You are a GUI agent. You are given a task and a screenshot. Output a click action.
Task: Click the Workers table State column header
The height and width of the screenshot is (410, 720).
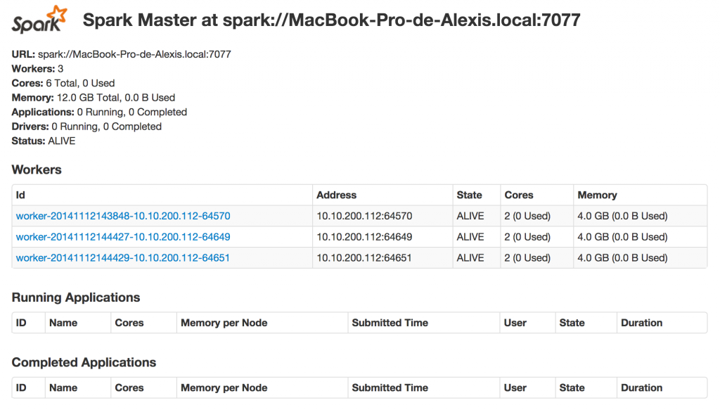469,195
